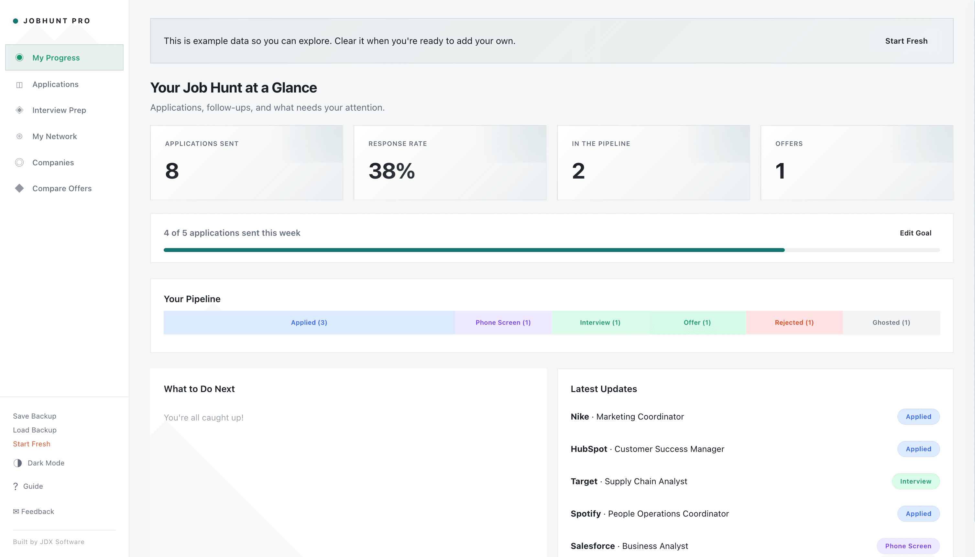
Task: Open the Applications section icon
Action: pyautogui.click(x=19, y=84)
